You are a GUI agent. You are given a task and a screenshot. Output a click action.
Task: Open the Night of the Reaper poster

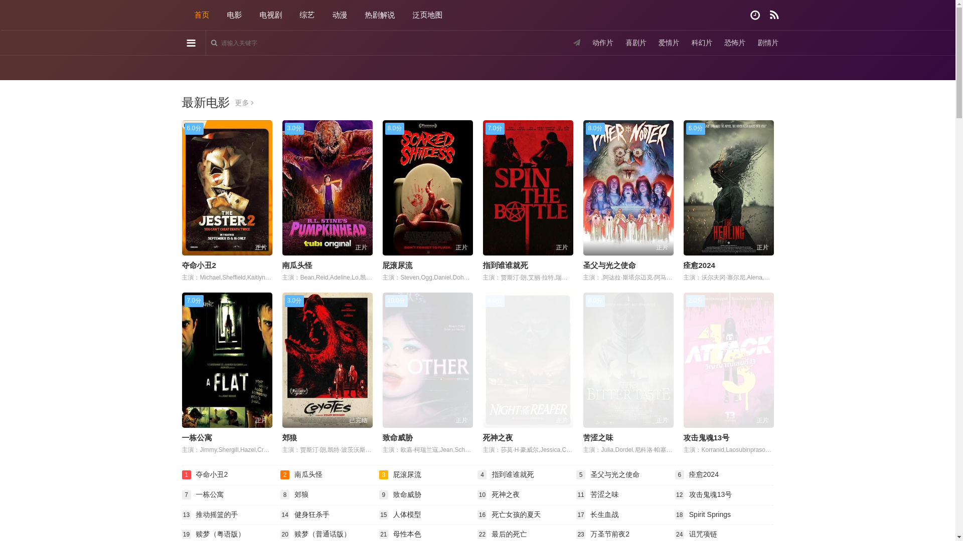coord(528,360)
